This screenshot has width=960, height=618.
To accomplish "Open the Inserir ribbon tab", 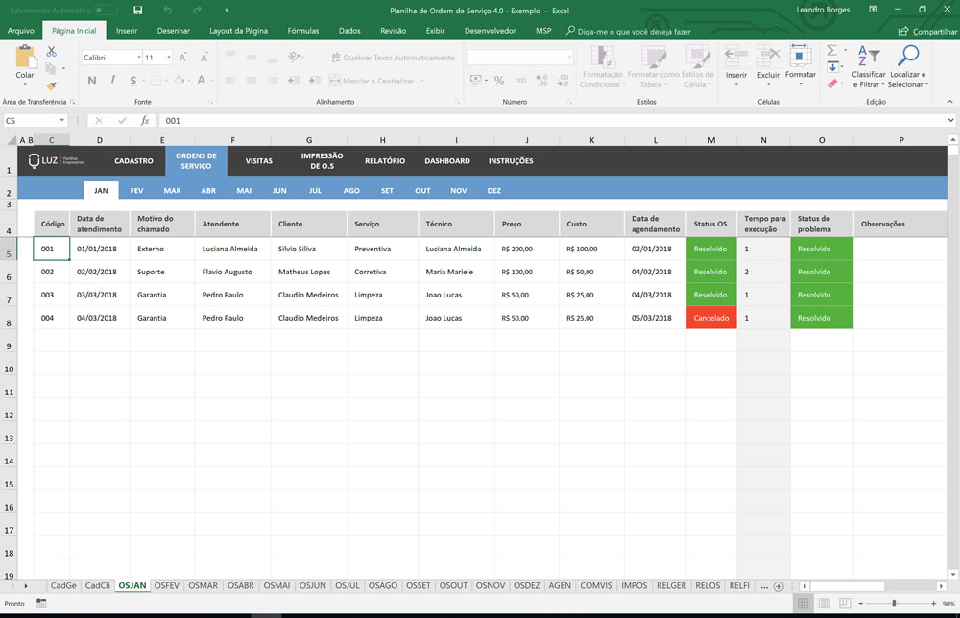I will pos(127,31).
